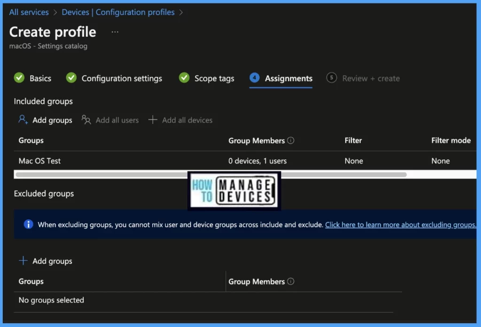Click the info icon next to included Group Members
Screen dimensions: 481x327
point(291,140)
